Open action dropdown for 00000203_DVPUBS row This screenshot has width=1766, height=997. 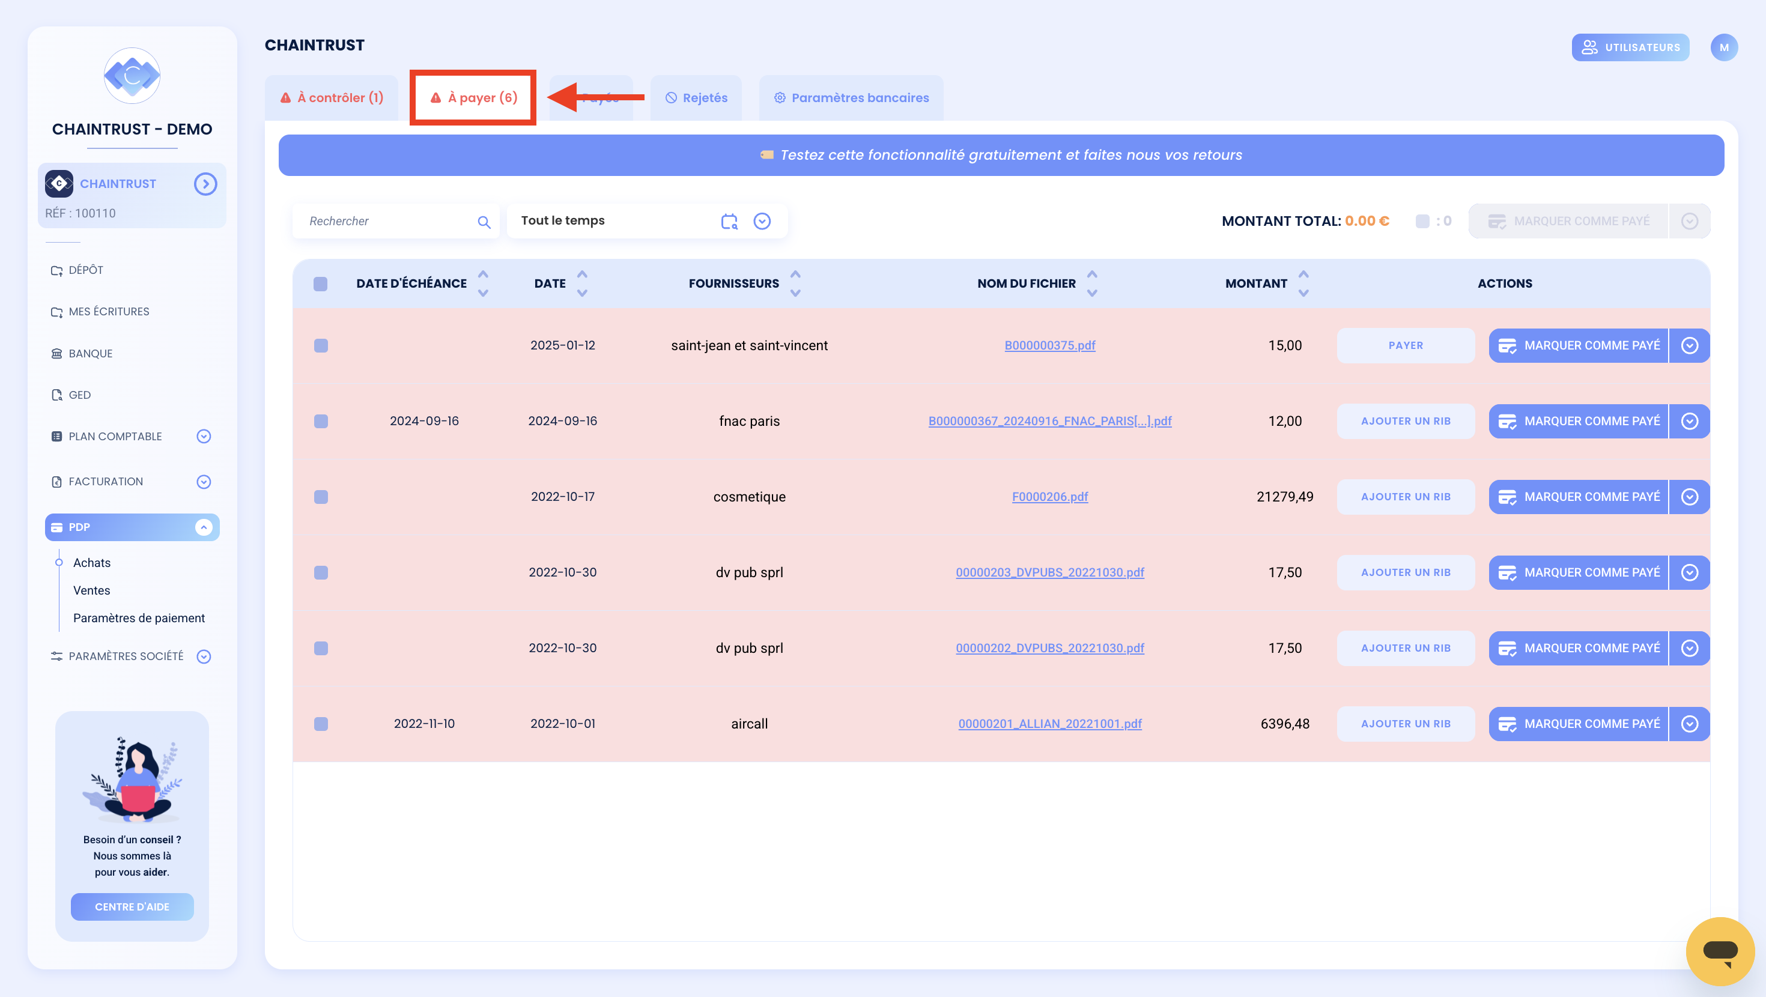click(x=1689, y=572)
